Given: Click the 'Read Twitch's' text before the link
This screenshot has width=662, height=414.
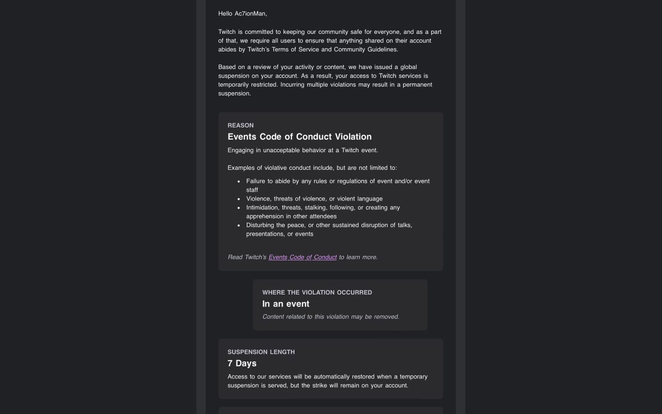Looking at the screenshot, I should (247, 257).
